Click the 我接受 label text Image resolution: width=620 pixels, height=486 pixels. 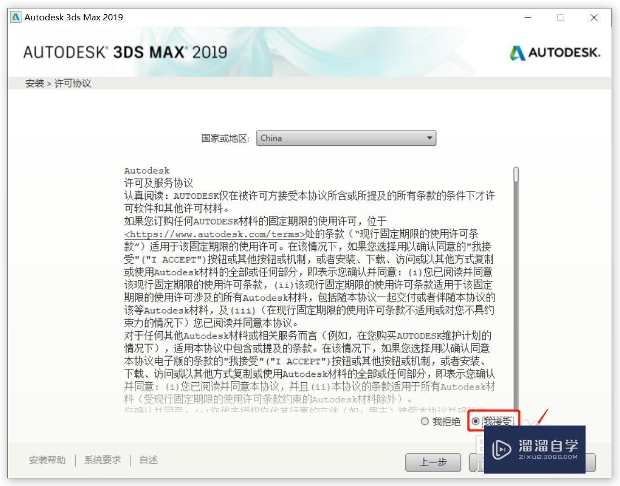498,422
